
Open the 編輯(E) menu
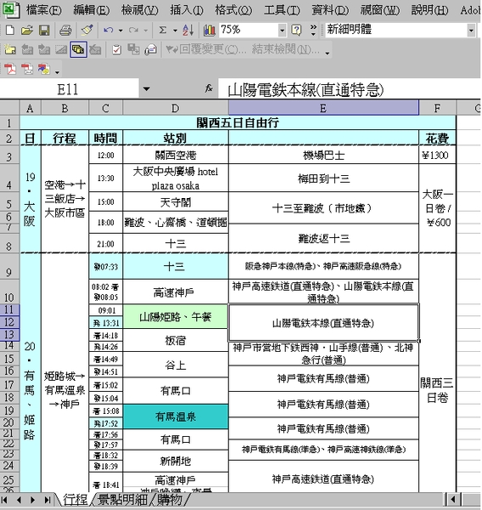(92, 10)
